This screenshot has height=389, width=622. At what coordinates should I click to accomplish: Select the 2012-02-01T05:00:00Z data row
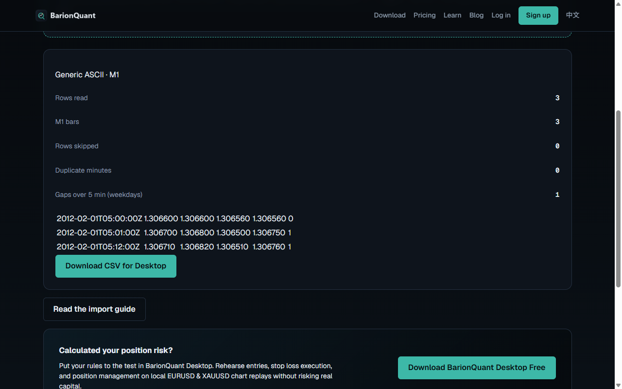click(175, 219)
